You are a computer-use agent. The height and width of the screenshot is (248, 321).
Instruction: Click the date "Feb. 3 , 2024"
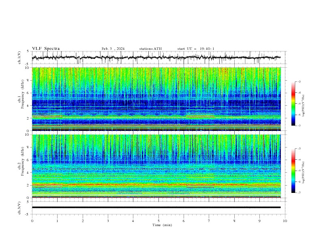(x=113, y=49)
